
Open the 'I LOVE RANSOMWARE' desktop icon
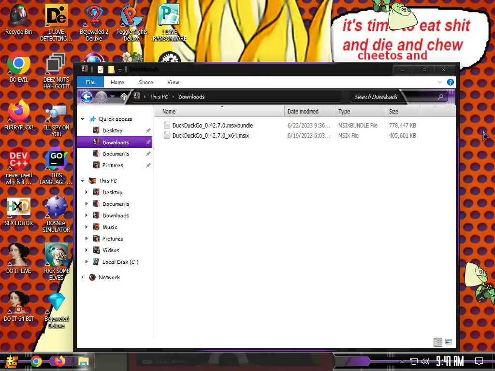click(170, 22)
